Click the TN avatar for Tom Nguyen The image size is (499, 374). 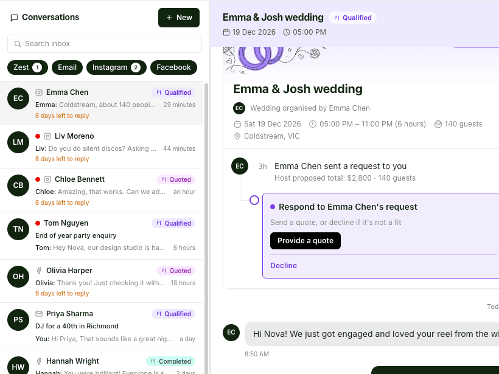pos(18,229)
